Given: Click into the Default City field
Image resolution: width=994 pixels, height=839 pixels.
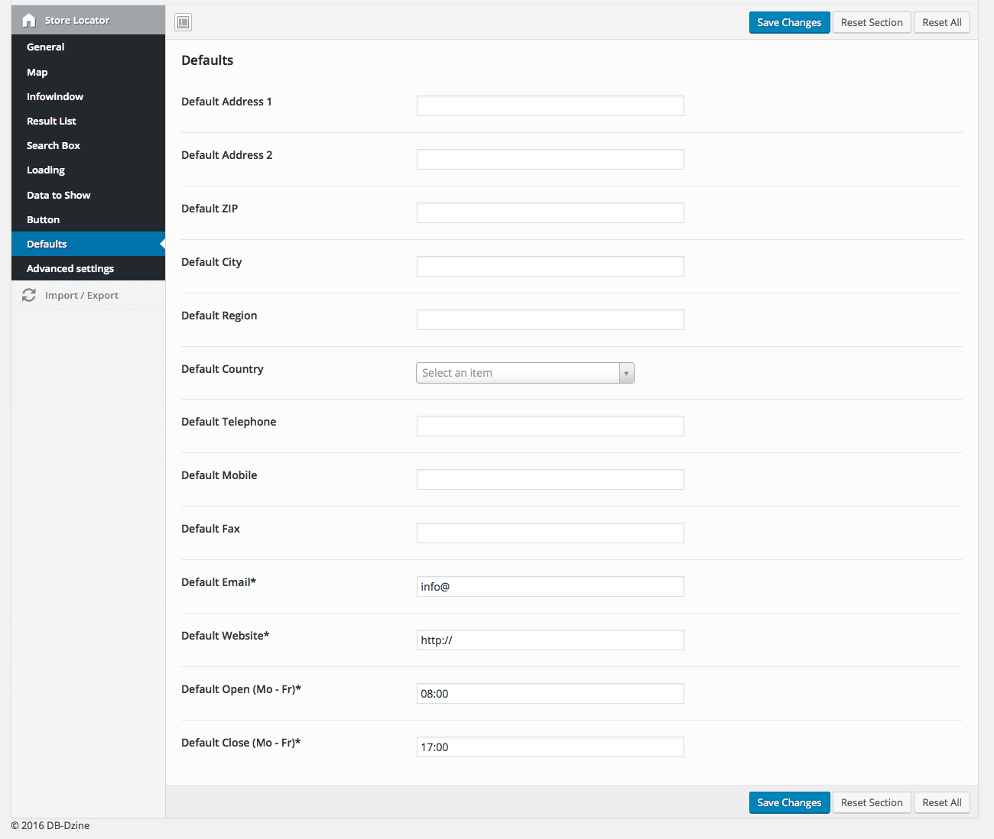Looking at the screenshot, I should (x=550, y=266).
